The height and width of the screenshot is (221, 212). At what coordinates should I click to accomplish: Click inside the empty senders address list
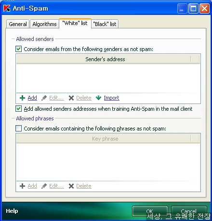point(108,78)
